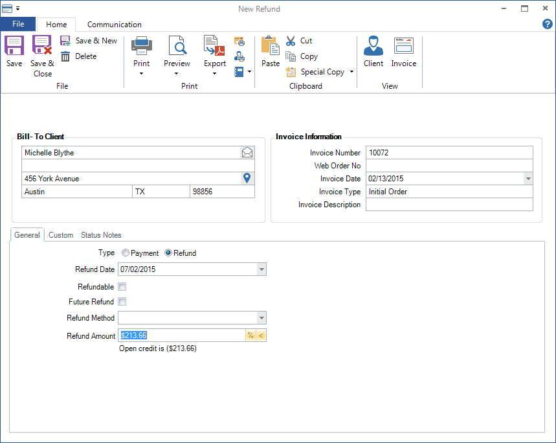
Task: Expand the Refund Date calendar dropdown
Action: tap(261, 269)
